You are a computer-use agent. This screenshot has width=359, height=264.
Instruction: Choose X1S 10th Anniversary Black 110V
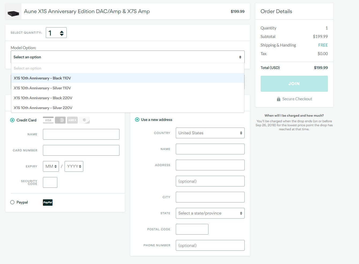tap(42, 78)
